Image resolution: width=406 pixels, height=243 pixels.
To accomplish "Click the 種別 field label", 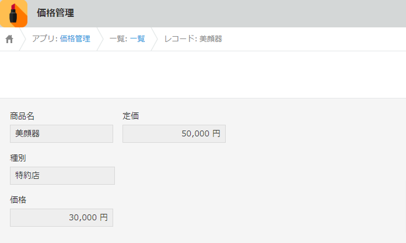I will point(18,158).
